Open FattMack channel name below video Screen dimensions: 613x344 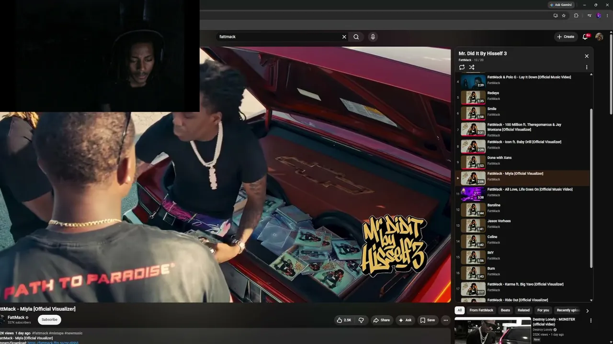pos(16,317)
